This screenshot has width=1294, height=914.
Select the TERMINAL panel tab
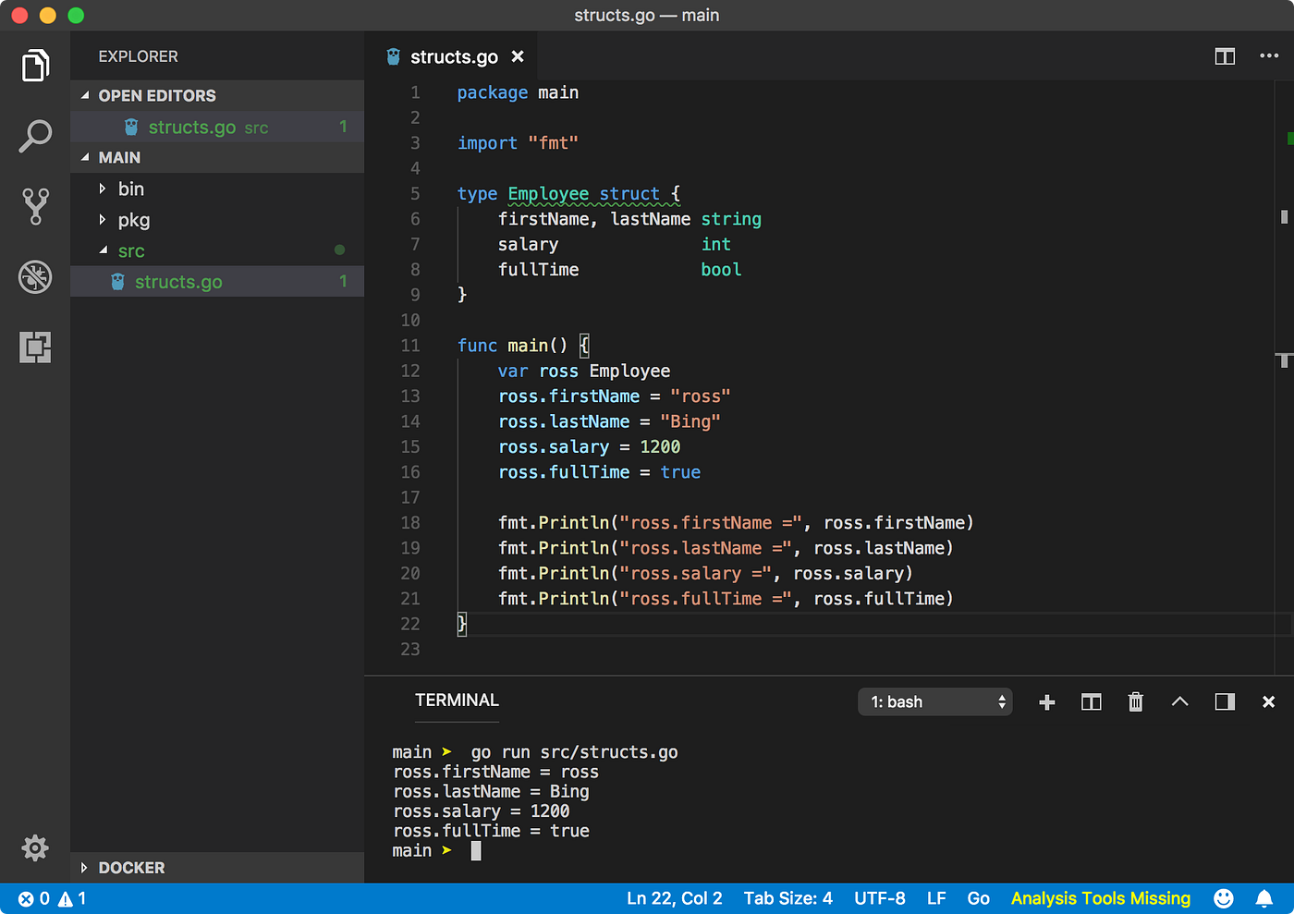[x=457, y=701]
